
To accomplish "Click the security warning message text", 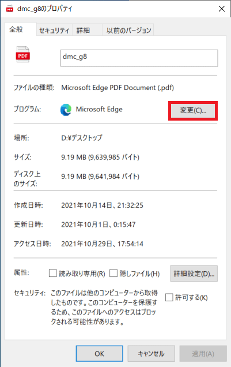I will point(104,307).
